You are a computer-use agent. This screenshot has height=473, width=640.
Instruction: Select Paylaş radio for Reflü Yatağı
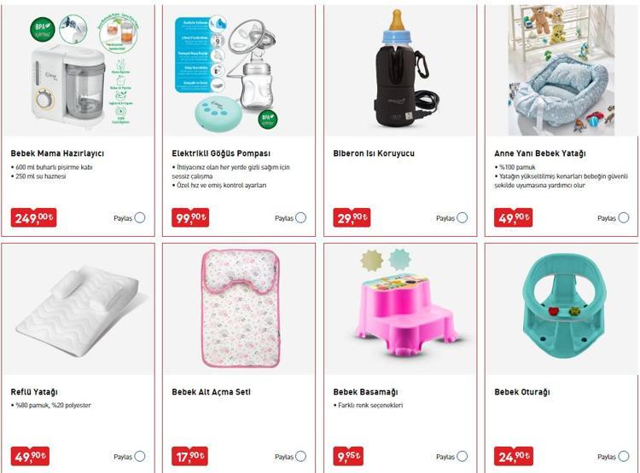(140, 456)
